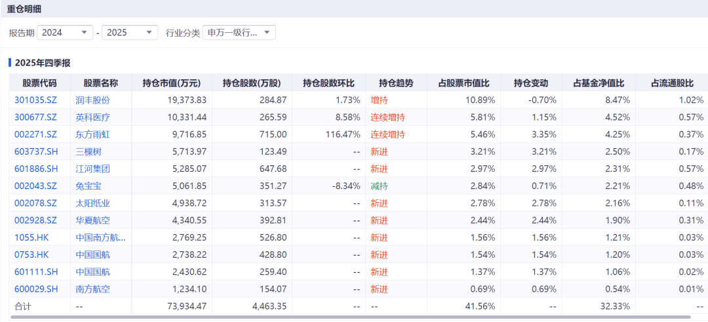The image size is (708, 322).
Task: Click the 占基金净值比 column header
Action: pyautogui.click(x=599, y=83)
